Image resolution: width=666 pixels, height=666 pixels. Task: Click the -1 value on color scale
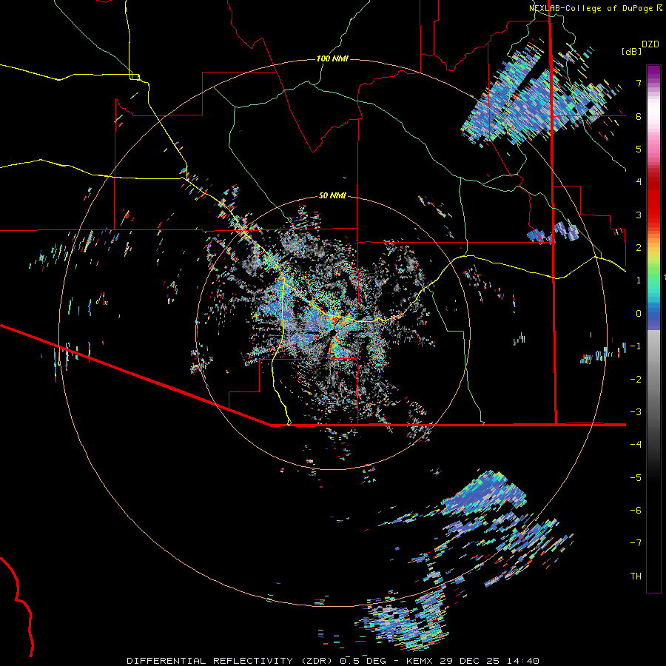[x=636, y=346]
